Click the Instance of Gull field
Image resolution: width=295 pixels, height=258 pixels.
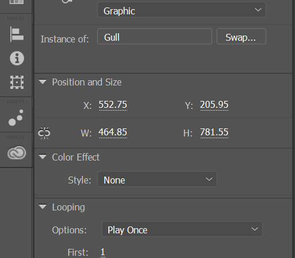[155, 37]
